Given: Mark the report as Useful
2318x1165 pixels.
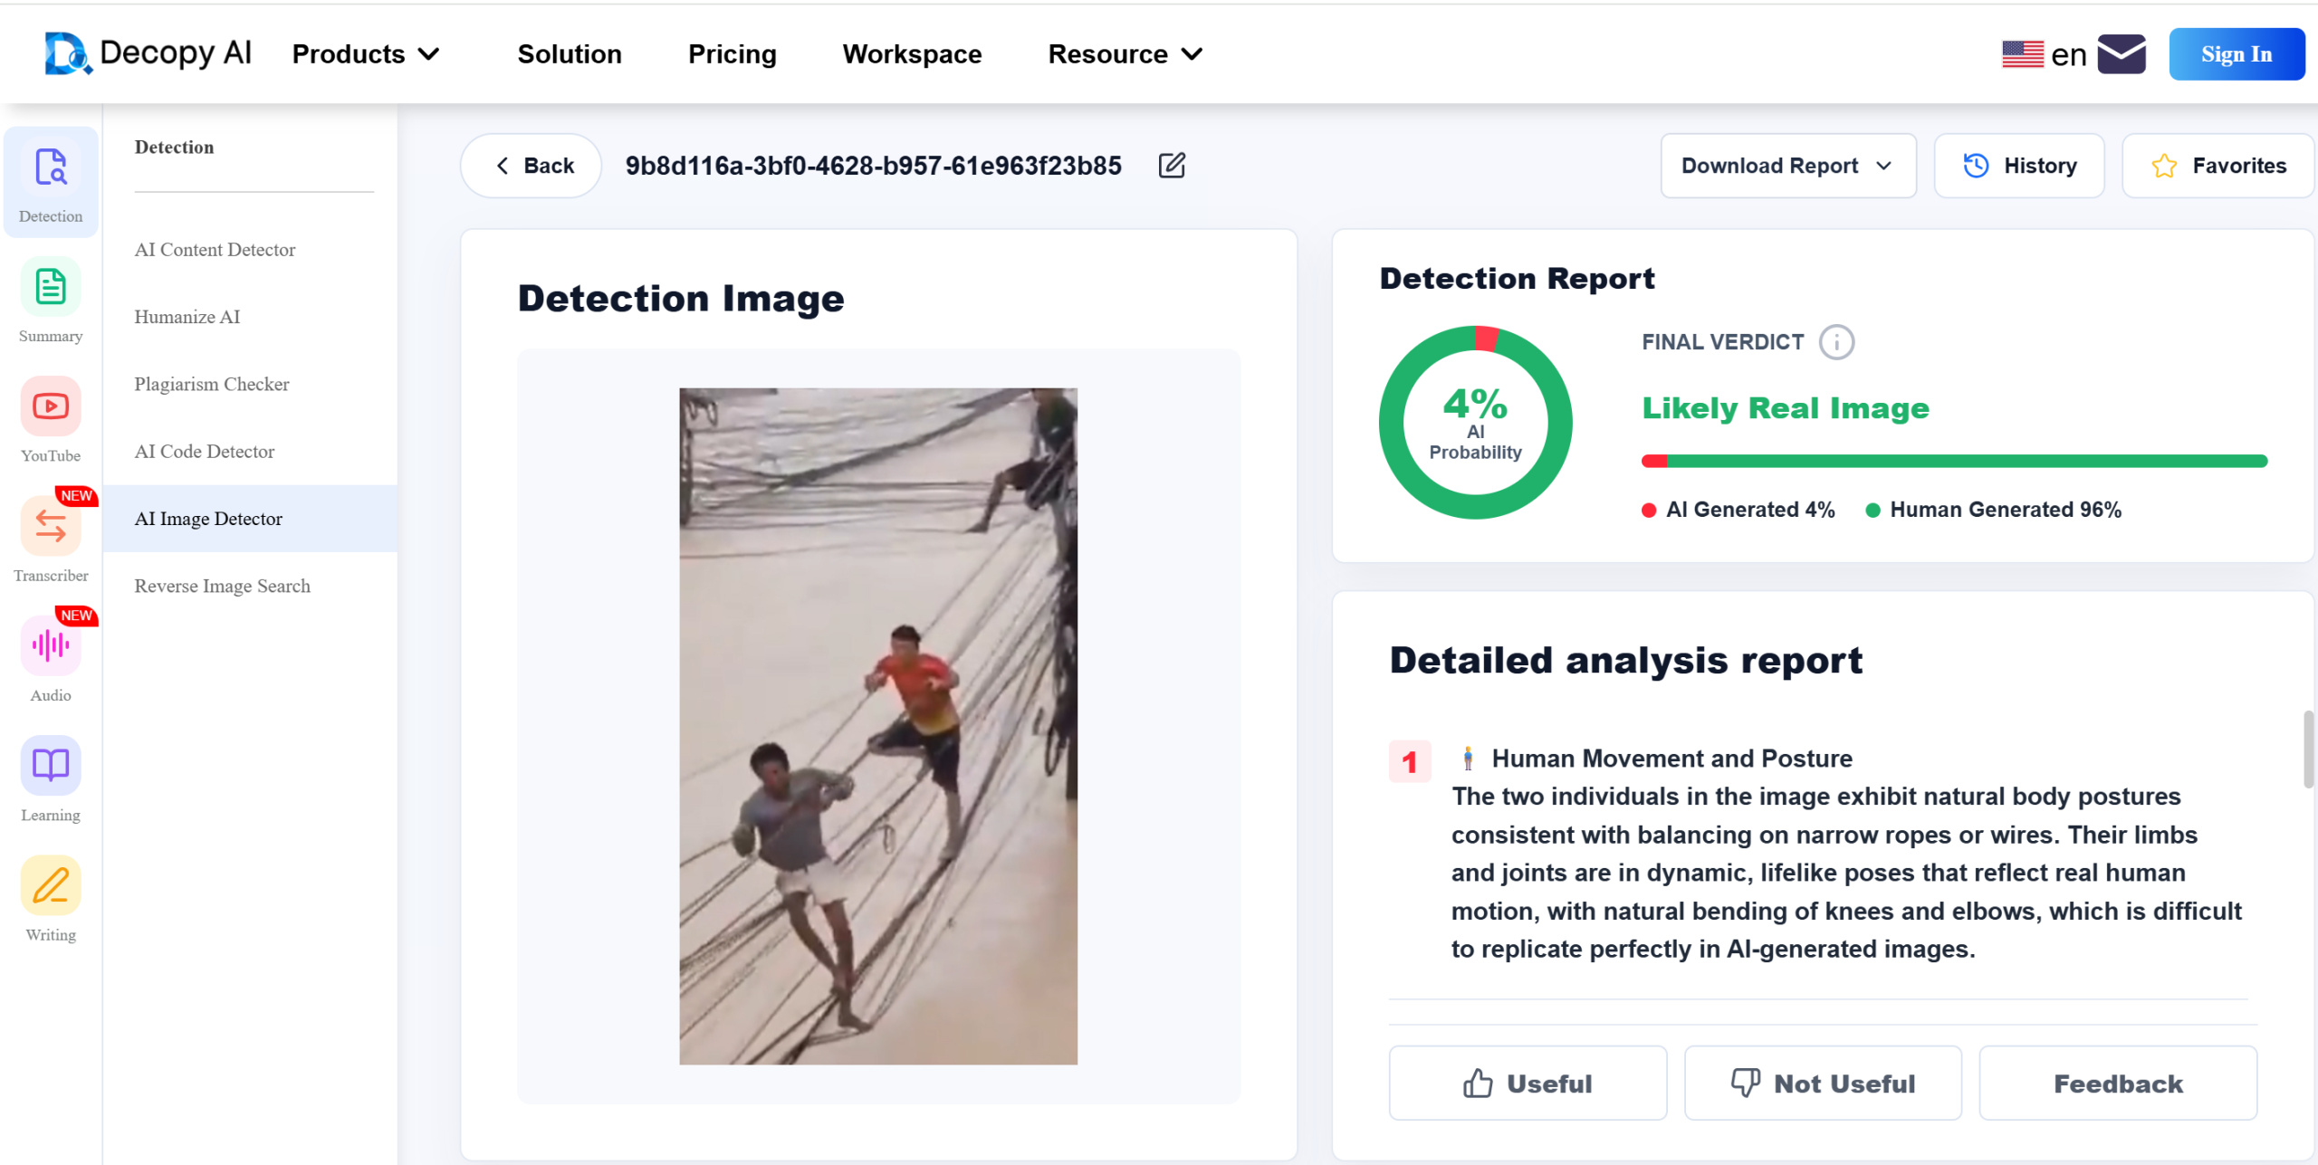Looking at the screenshot, I should pyautogui.click(x=1528, y=1083).
